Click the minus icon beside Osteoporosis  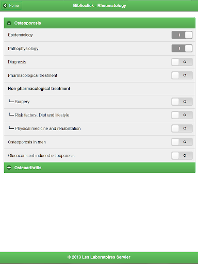point(9,23)
